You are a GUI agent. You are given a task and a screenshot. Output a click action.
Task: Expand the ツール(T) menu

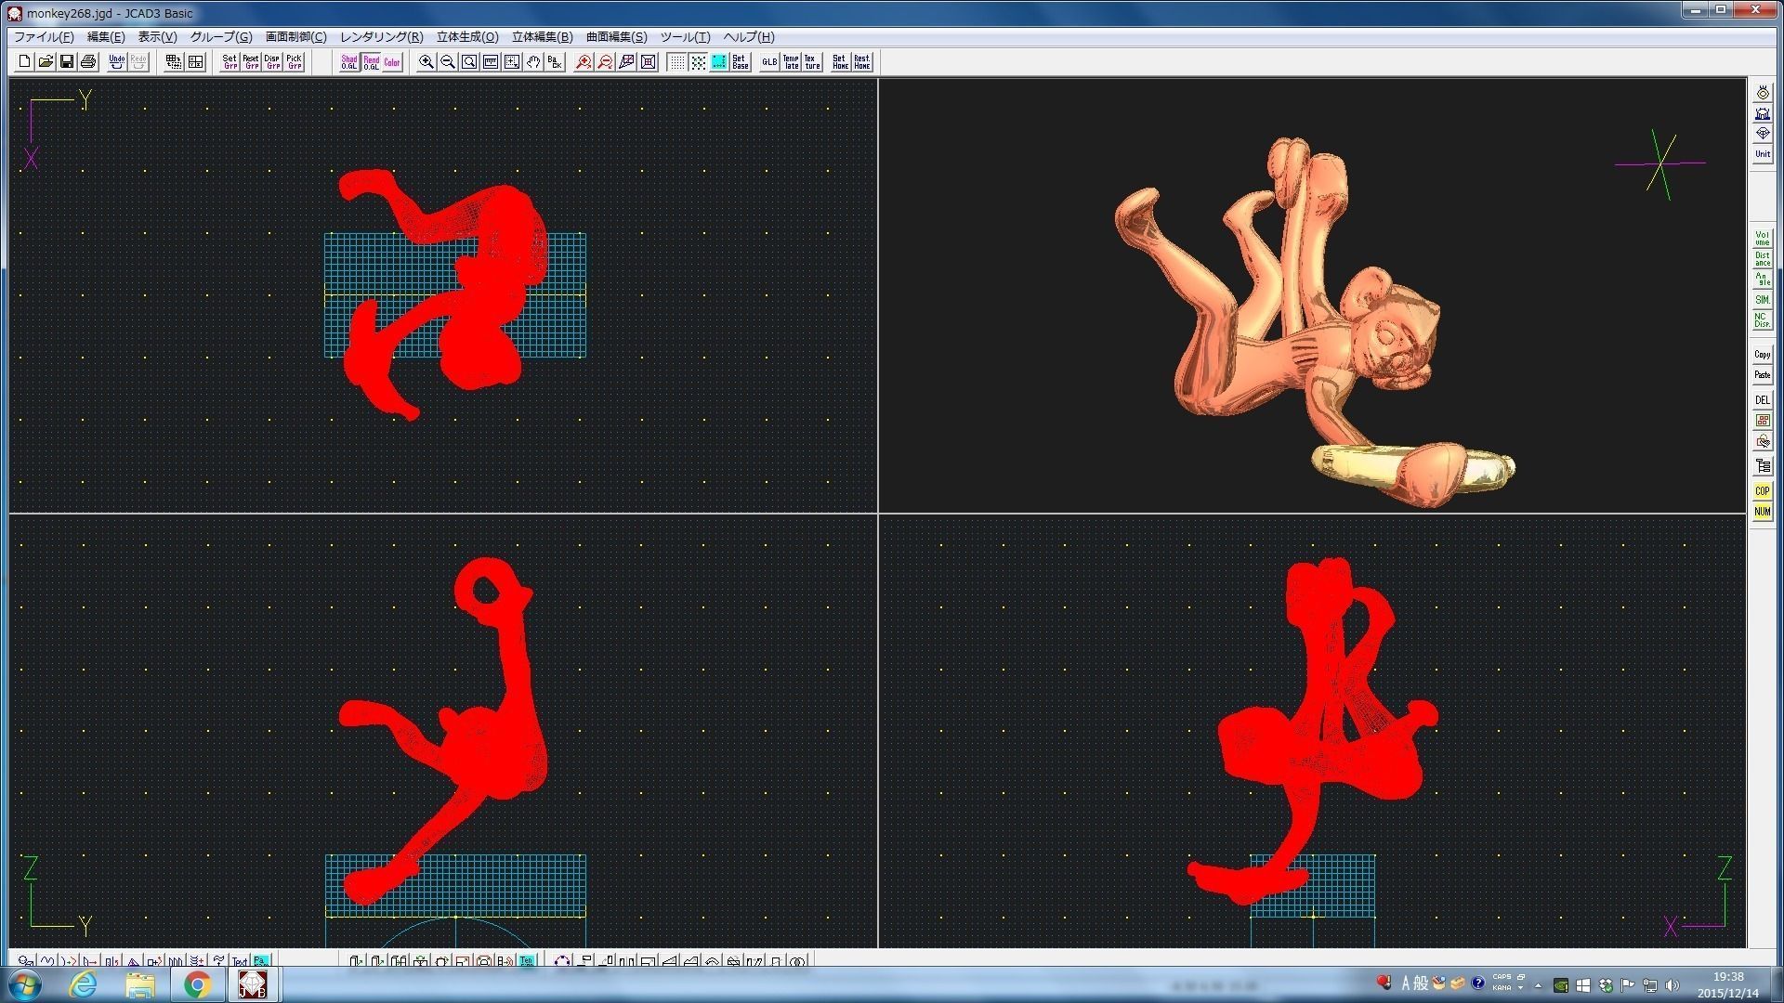(x=685, y=37)
